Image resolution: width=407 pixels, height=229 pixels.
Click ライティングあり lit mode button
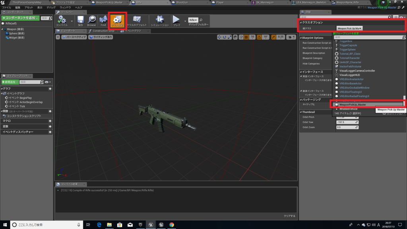click(101, 37)
